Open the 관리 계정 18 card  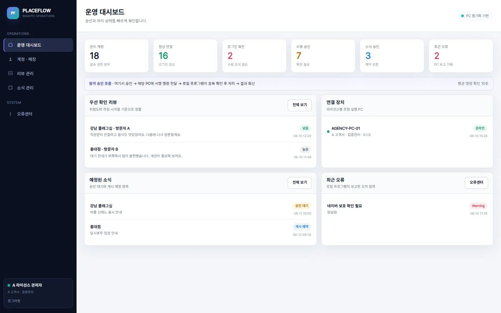coord(117,56)
